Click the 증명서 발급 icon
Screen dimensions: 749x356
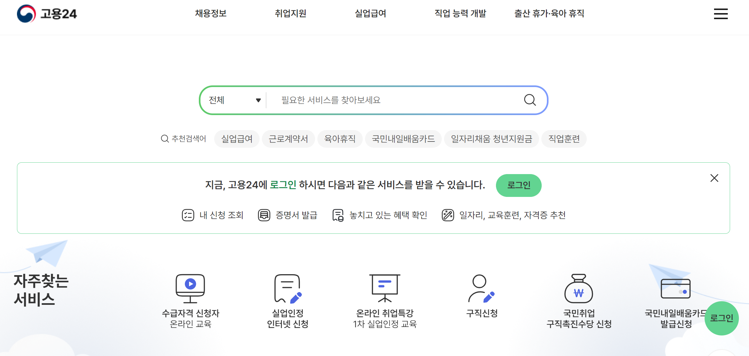(x=264, y=215)
